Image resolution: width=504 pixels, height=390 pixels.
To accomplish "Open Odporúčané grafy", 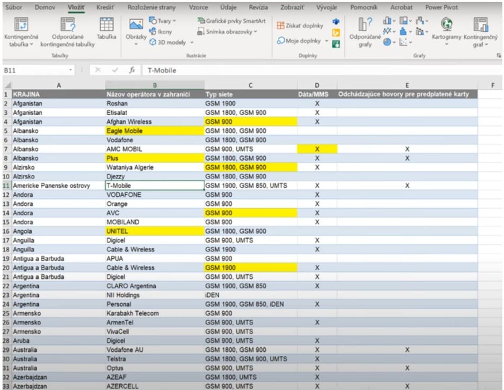I will point(365,32).
